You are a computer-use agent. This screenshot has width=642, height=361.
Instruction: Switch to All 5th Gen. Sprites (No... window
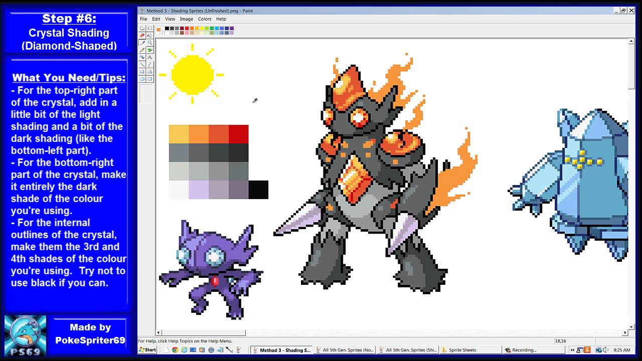pos(346,350)
